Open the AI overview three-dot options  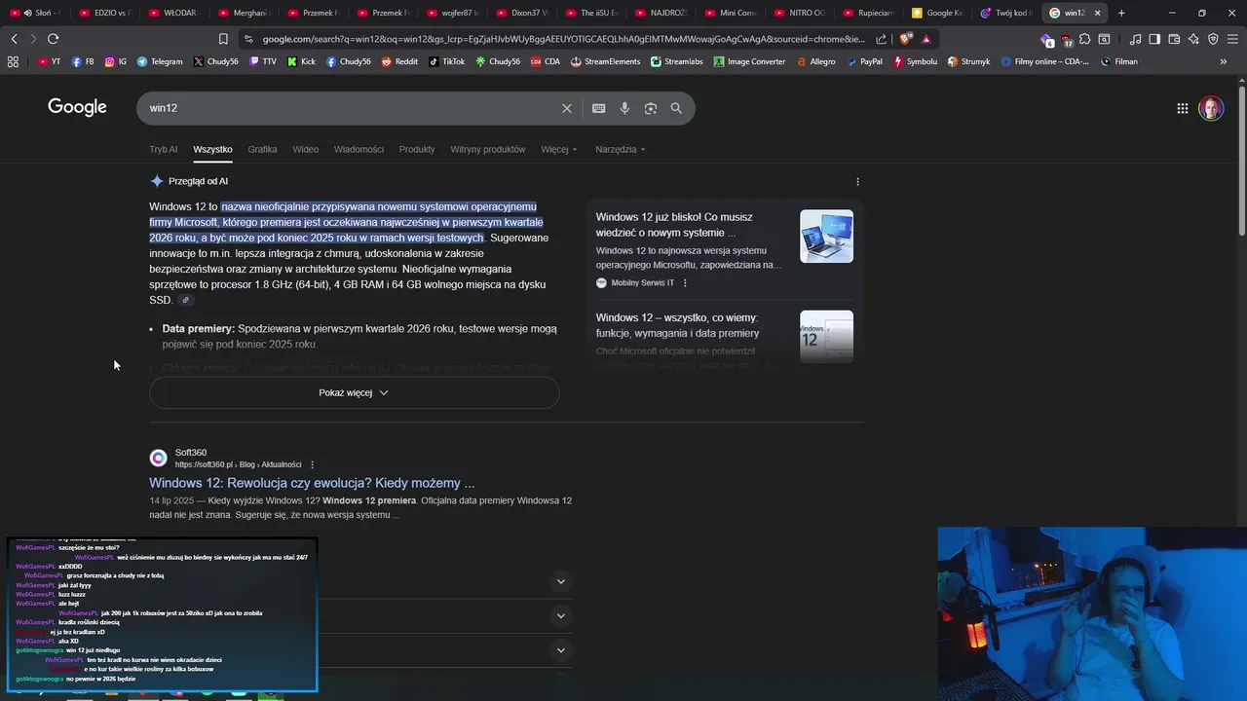(x=857, y=181)
